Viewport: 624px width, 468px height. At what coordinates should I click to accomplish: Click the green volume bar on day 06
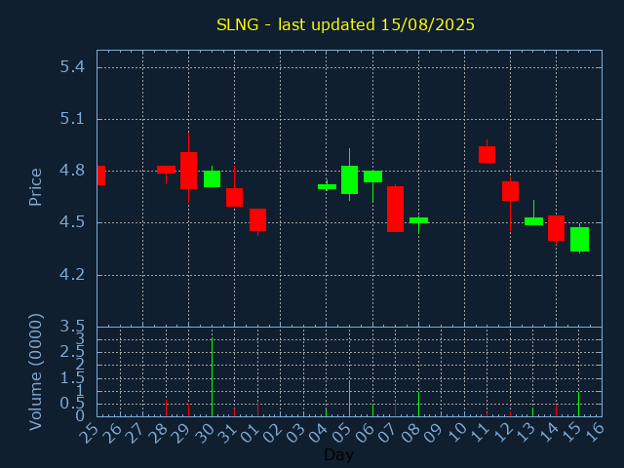(372, 409)
